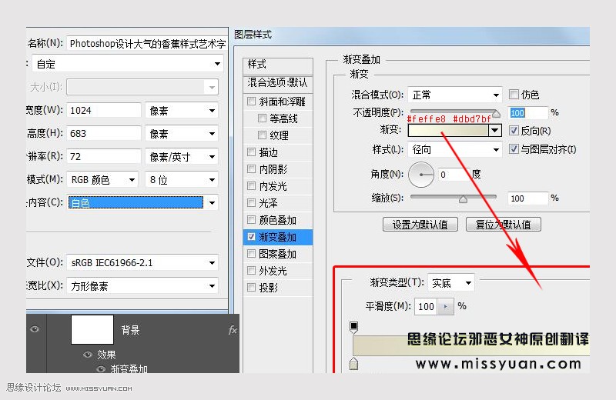Enable 光泽 style checkbox
Viewport: 616px width, 400px height.
(252, 202)
